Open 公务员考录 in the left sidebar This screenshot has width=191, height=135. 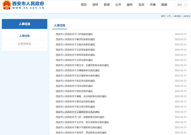click(25, 44)
